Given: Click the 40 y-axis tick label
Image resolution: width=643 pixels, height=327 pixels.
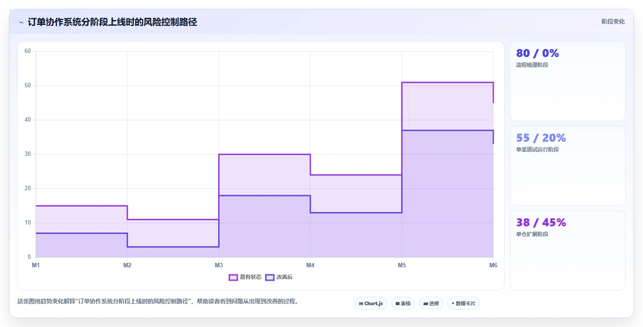Looking at the screenshot, I should tap(28, 120).
